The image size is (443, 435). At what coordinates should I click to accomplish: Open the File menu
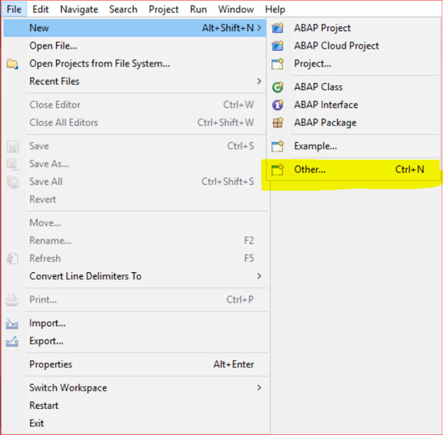pyautogui.click(x=14, y=9)
